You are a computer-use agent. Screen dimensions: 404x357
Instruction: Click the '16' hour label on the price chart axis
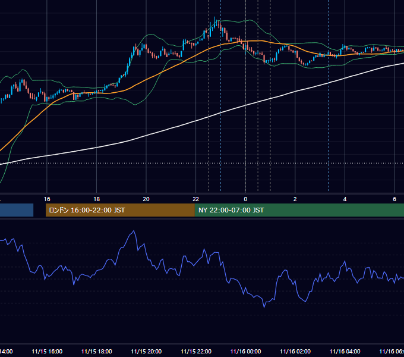[47, 199]
